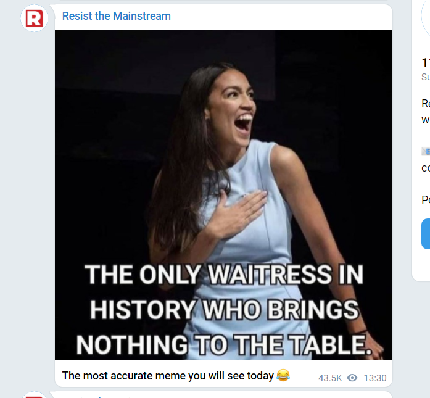Click the sidebar text starting "Po"
This screenshot has width=430, height=398.
pos(425,200)
